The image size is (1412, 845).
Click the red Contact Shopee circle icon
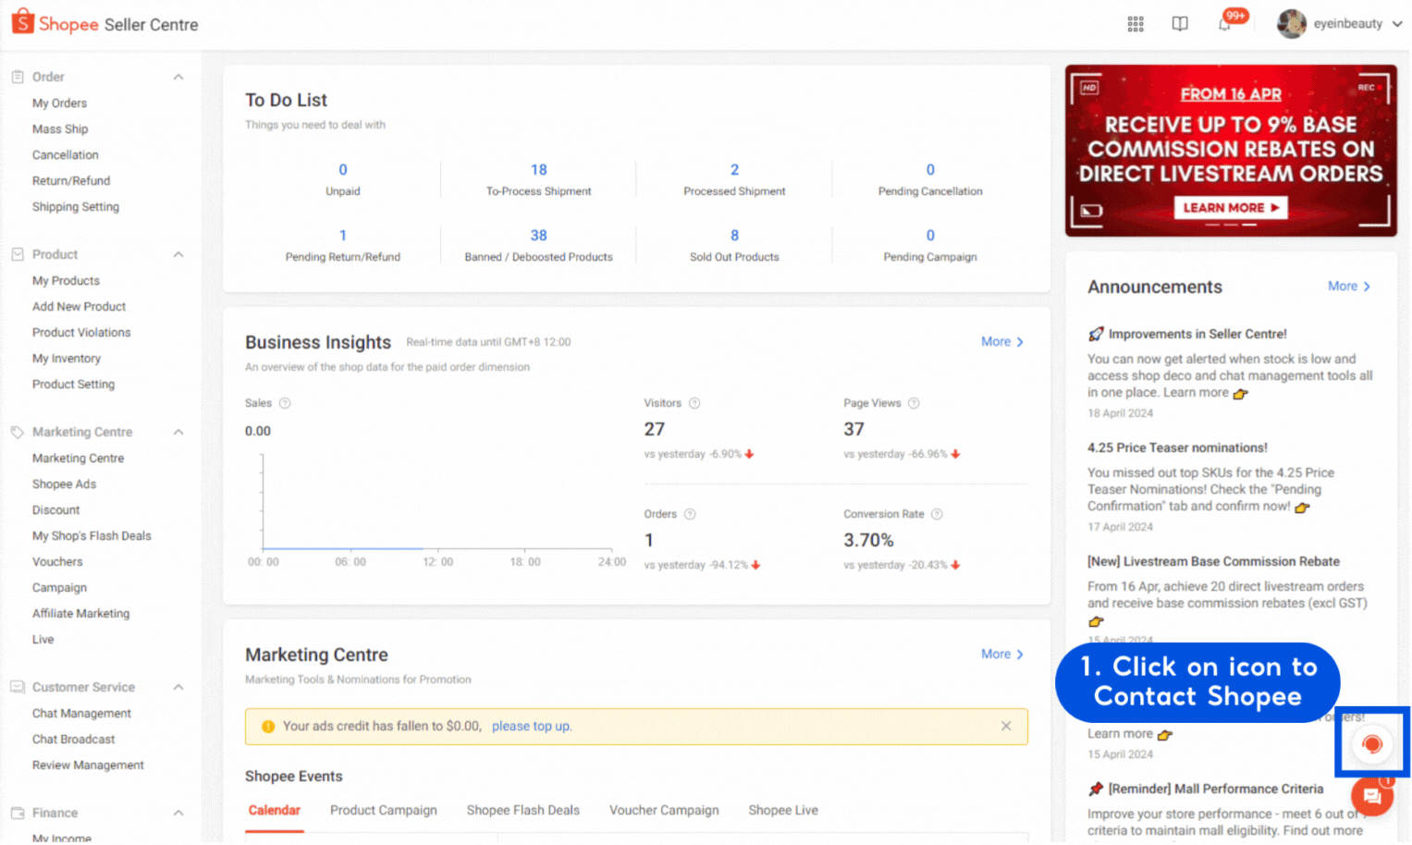(1372, 744)
